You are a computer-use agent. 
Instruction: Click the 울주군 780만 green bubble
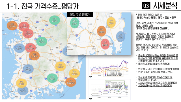(75, 23)
